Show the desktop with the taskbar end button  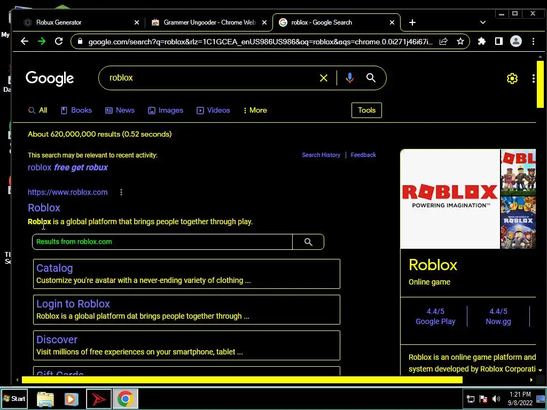(x=542, y=399)
